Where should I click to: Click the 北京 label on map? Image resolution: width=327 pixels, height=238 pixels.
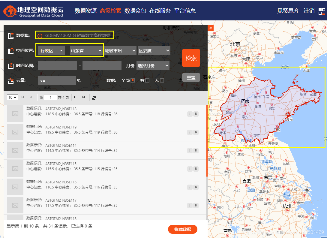pyautogui.click(x=235, y=44)
